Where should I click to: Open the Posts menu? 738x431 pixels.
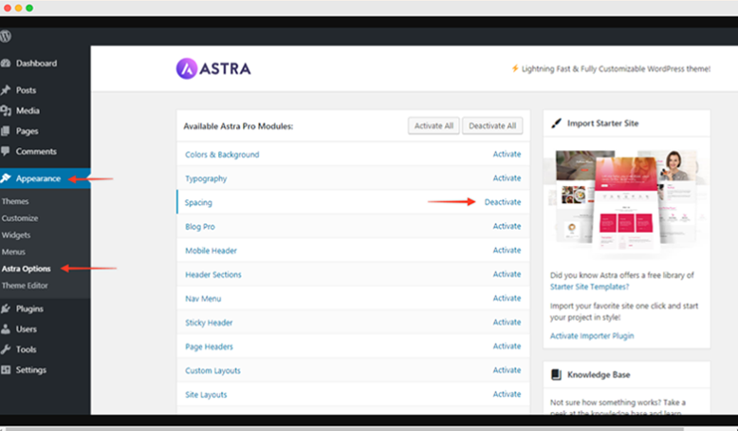[26, 90]
